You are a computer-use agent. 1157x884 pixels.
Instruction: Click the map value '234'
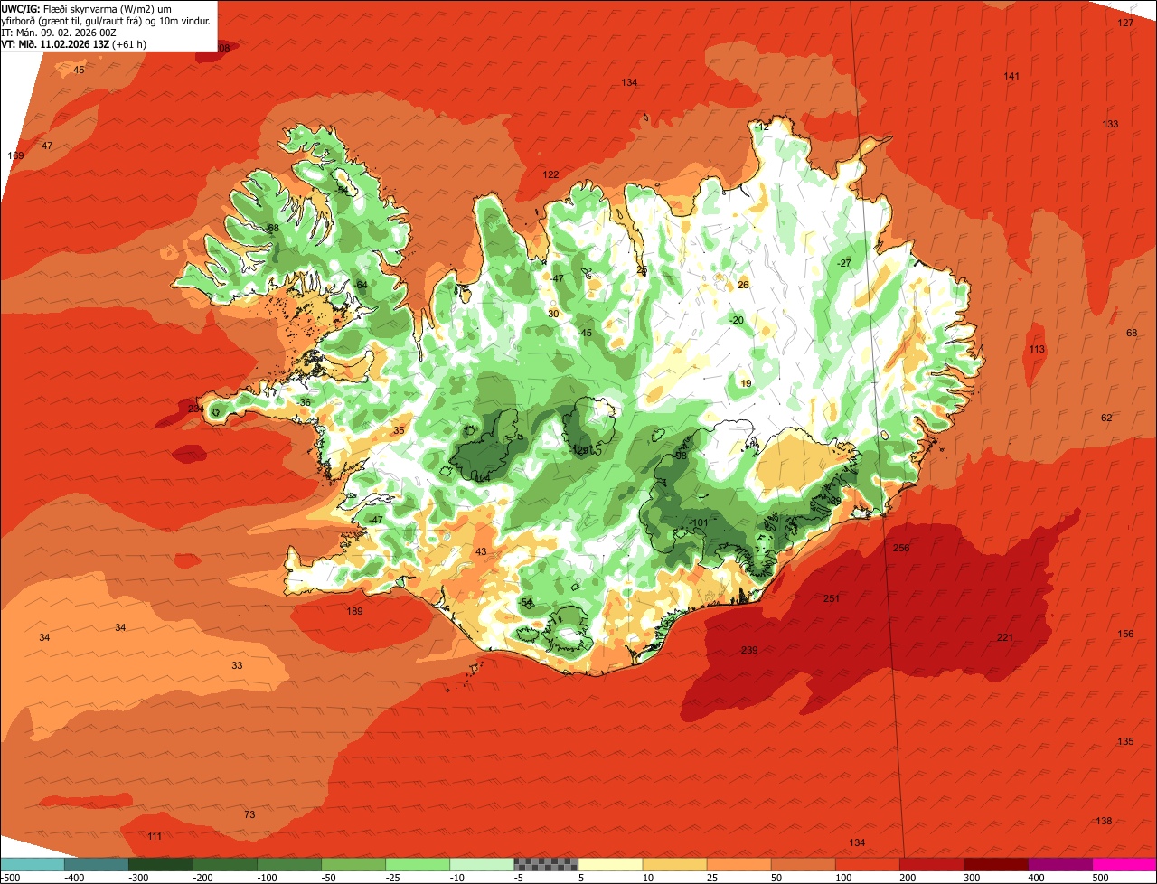click(x=196, y=409)
